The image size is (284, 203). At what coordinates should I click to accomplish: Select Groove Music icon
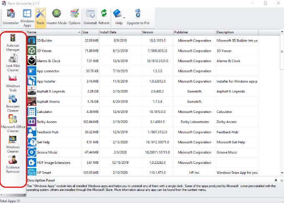tap(32, 152)
